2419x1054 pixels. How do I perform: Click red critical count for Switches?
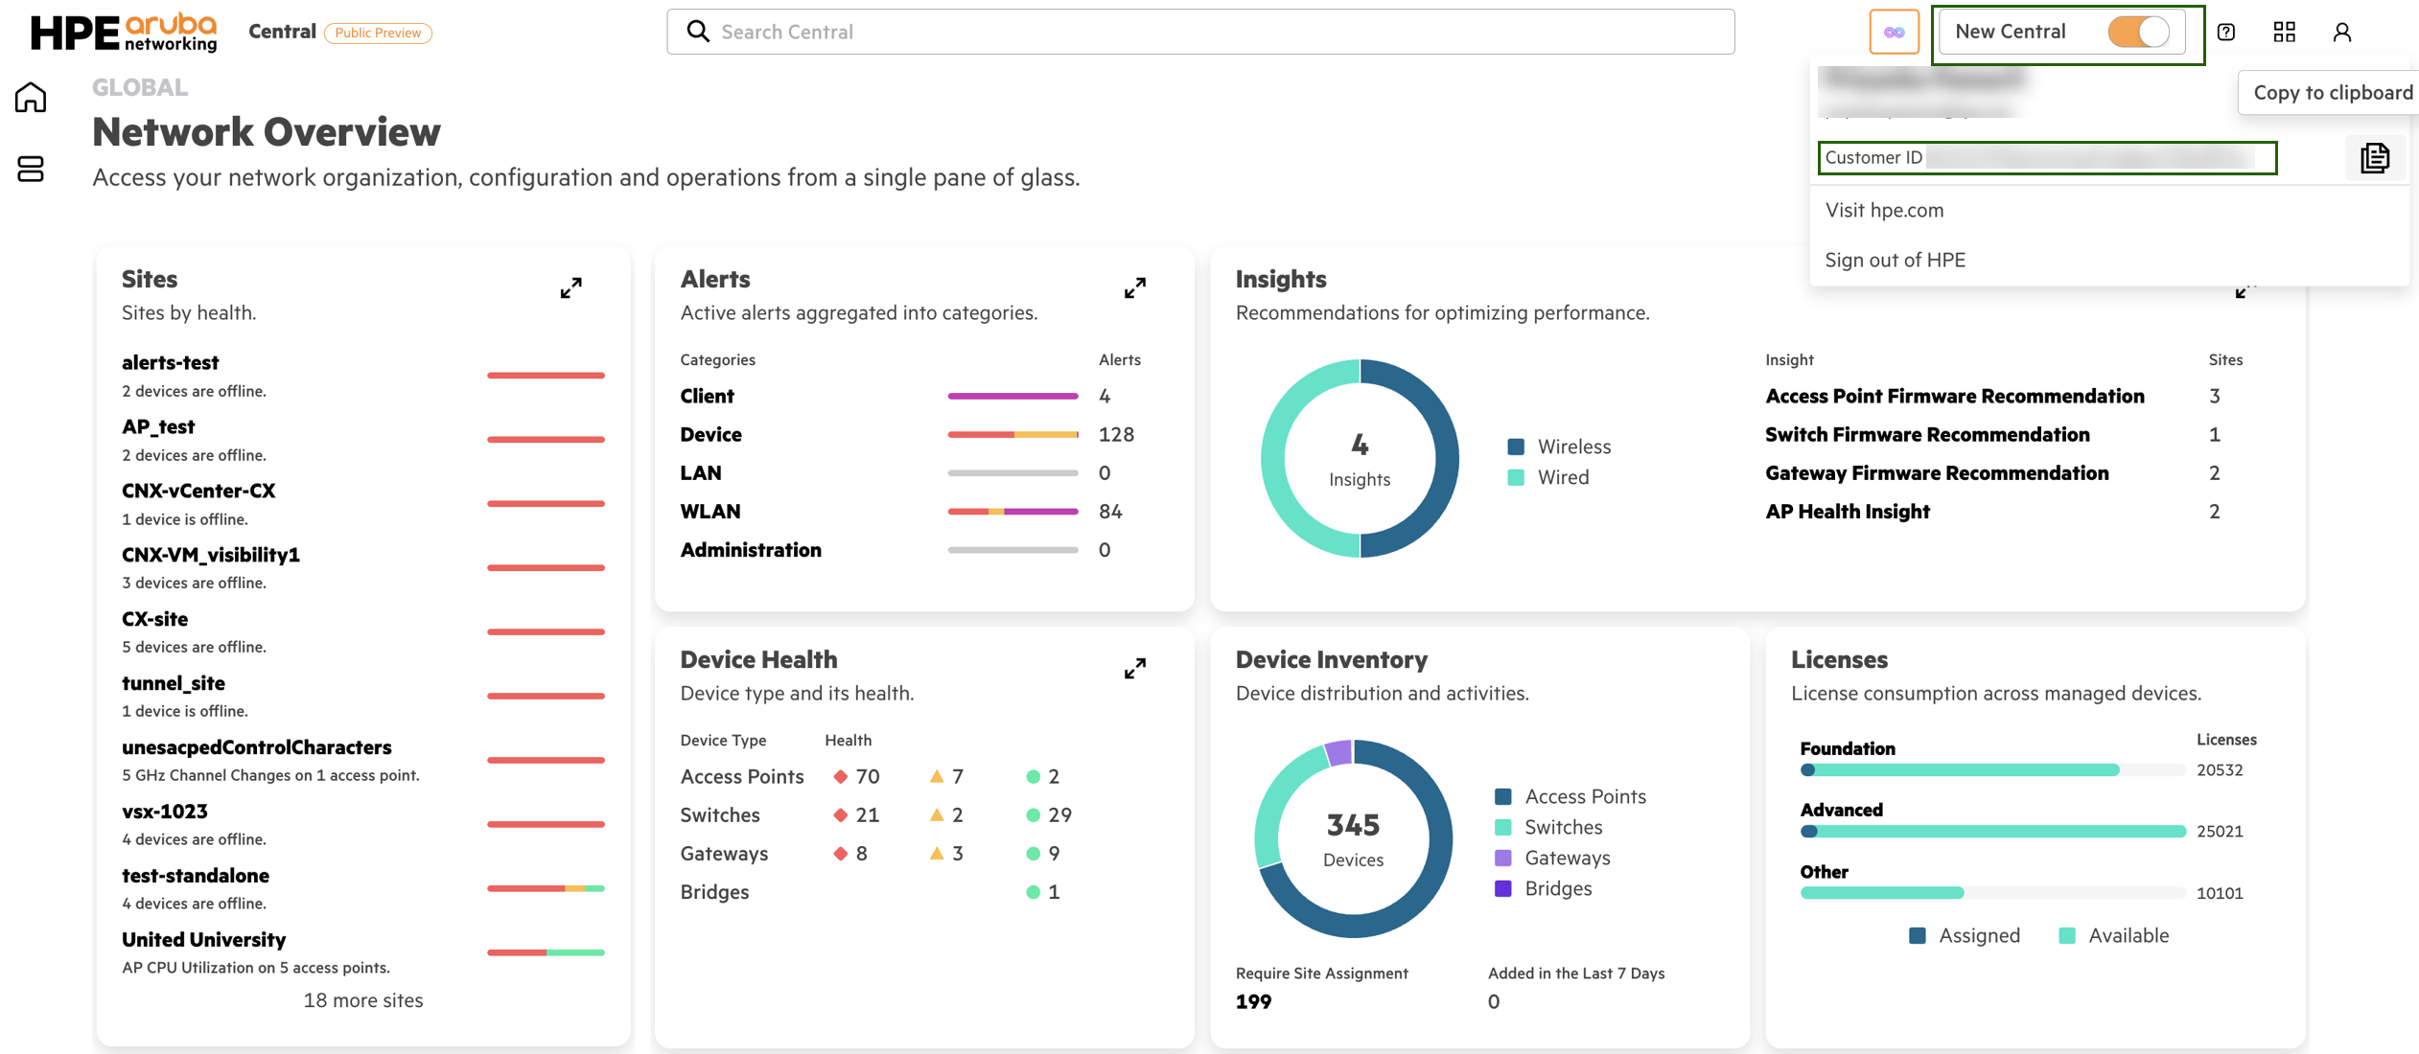point(856,814)
